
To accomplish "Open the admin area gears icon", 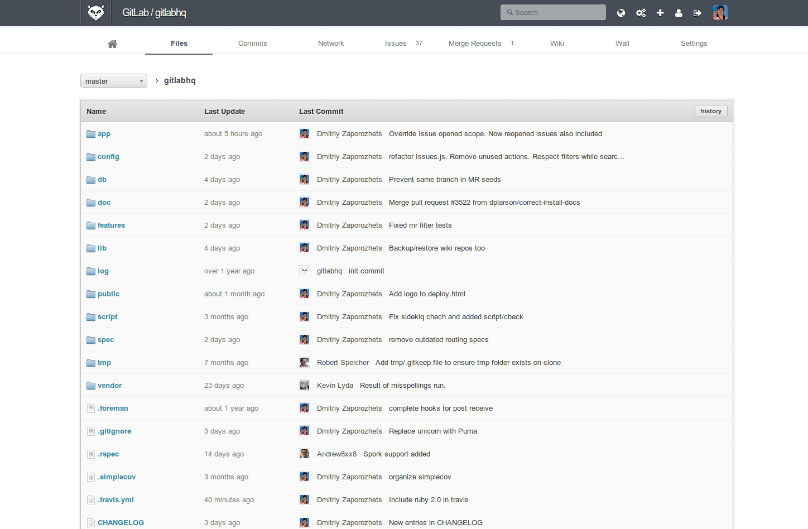I will click(x=641, y=12).
